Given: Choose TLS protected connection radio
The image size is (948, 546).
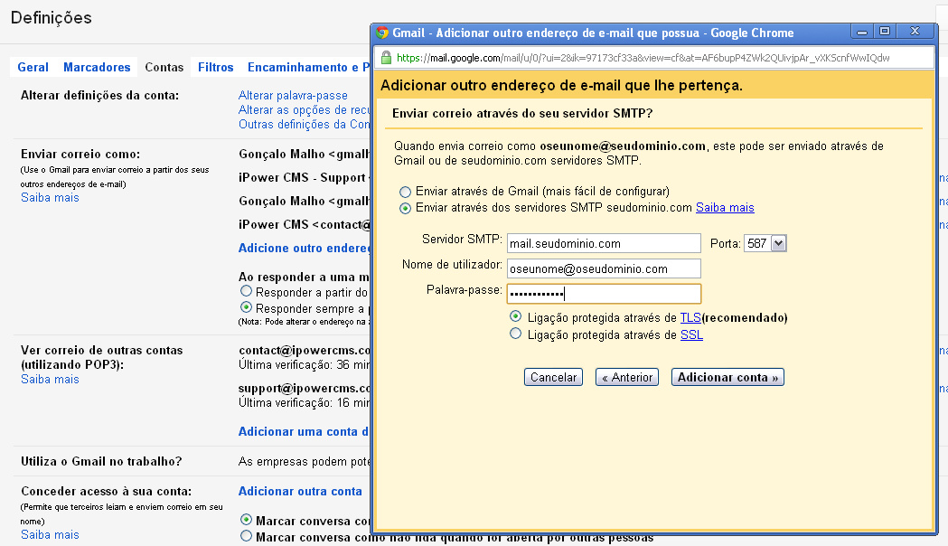Looking at the screenshot, I should (x=516, y=316).
